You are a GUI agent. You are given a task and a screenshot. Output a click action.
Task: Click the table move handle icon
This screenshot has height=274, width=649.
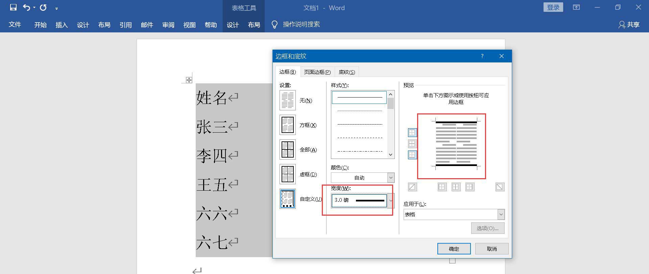tap(189, 80)
